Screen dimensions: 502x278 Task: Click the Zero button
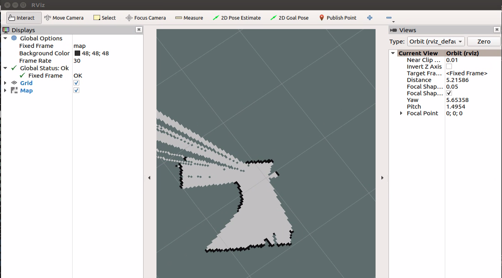484,42
